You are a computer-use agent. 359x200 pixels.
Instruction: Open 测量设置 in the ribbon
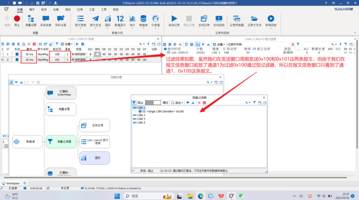click(31, 20)
